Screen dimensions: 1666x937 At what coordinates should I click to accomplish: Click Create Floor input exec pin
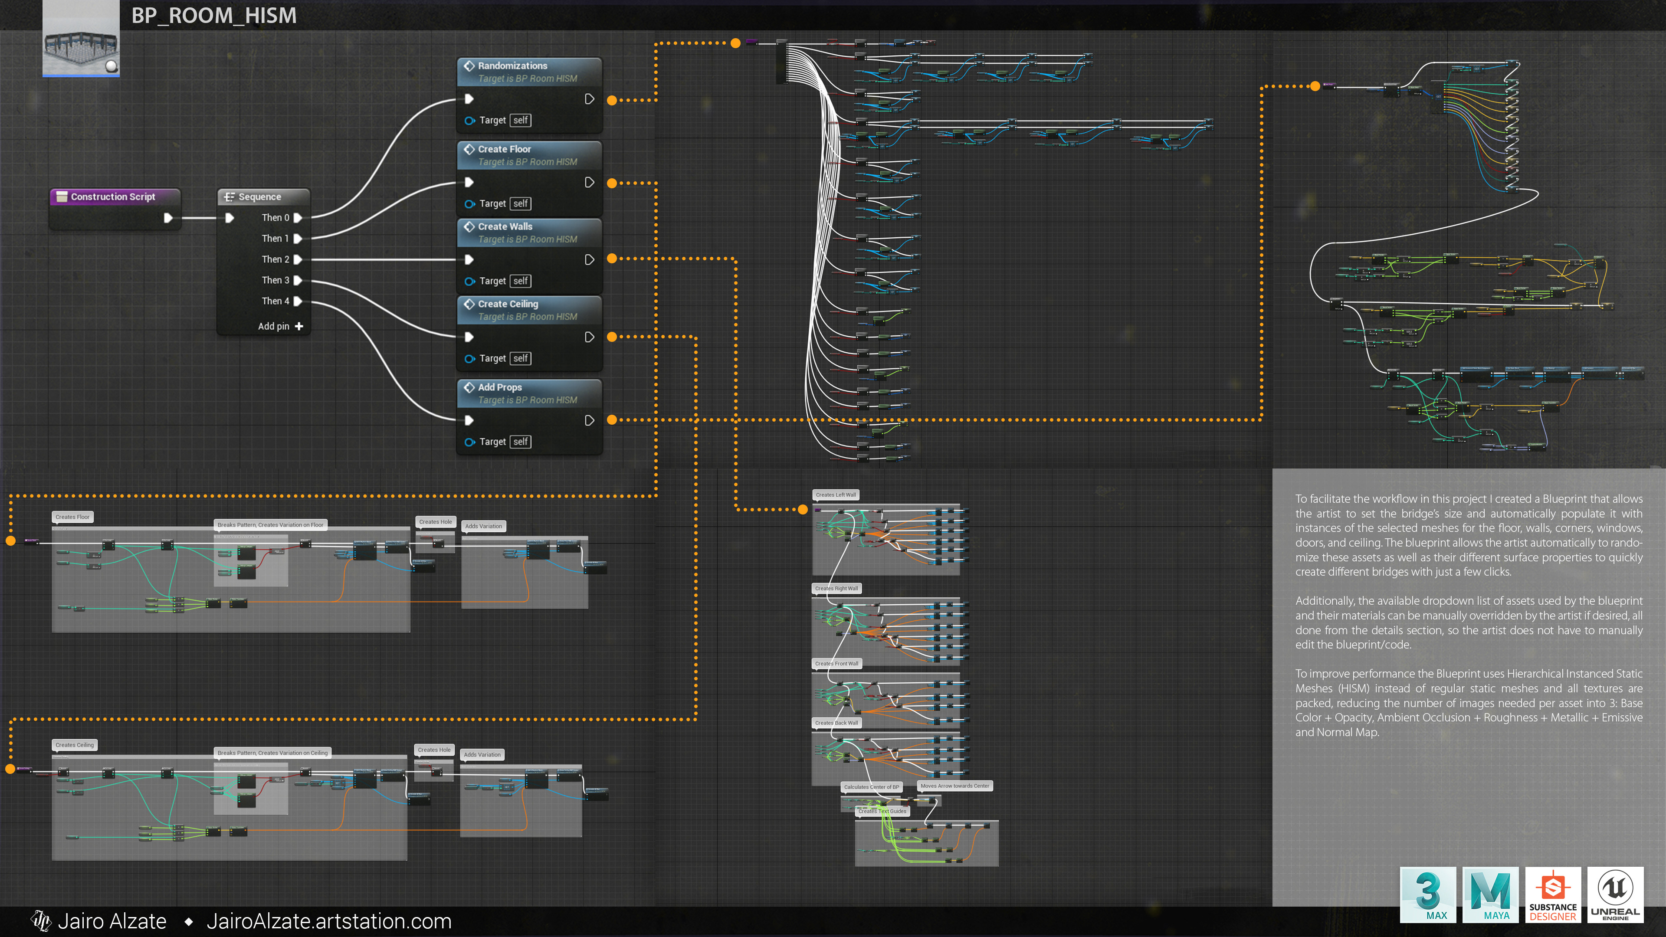click(469, 182)
